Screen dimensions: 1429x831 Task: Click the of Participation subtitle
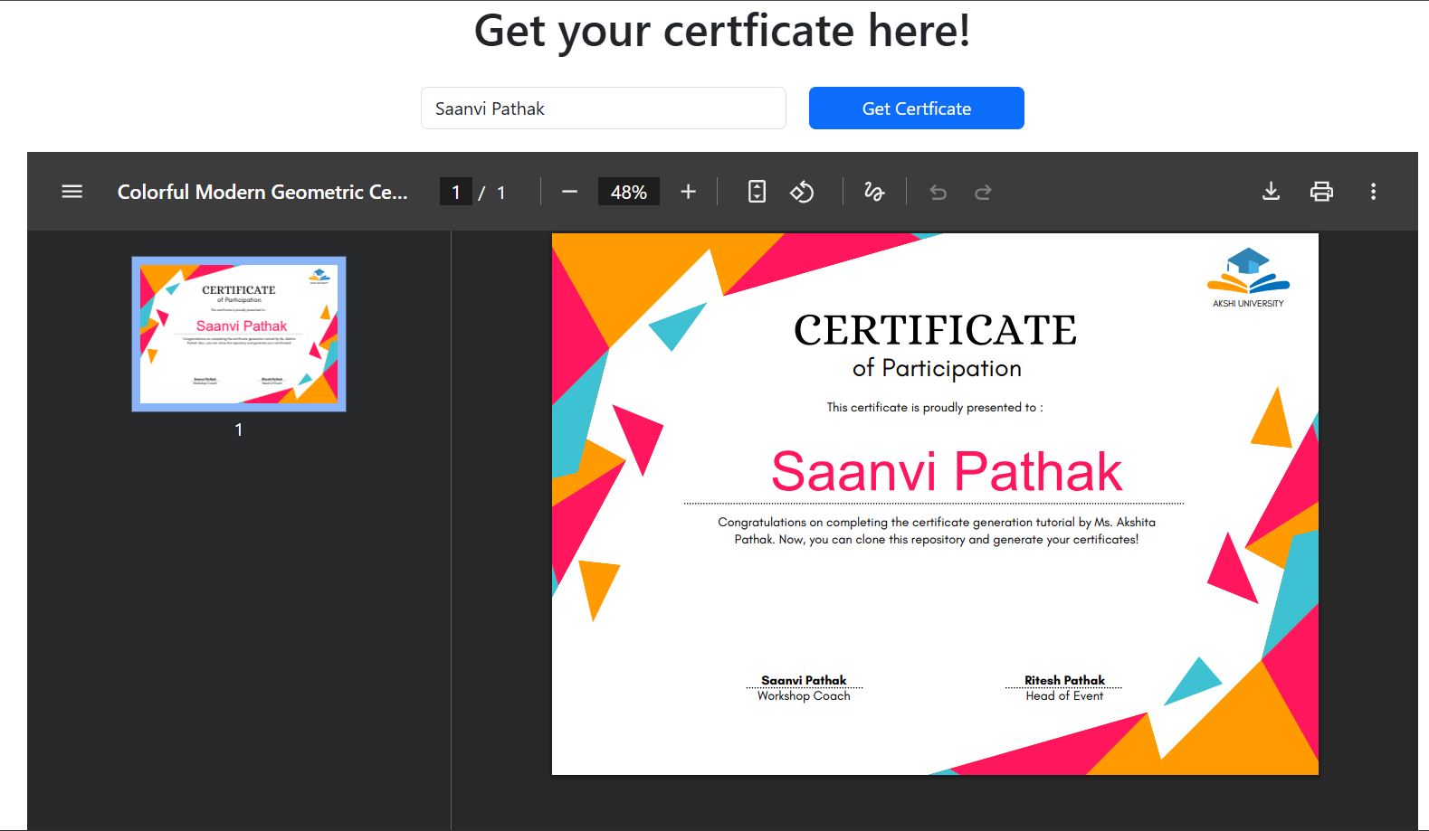tap(937, 369)
